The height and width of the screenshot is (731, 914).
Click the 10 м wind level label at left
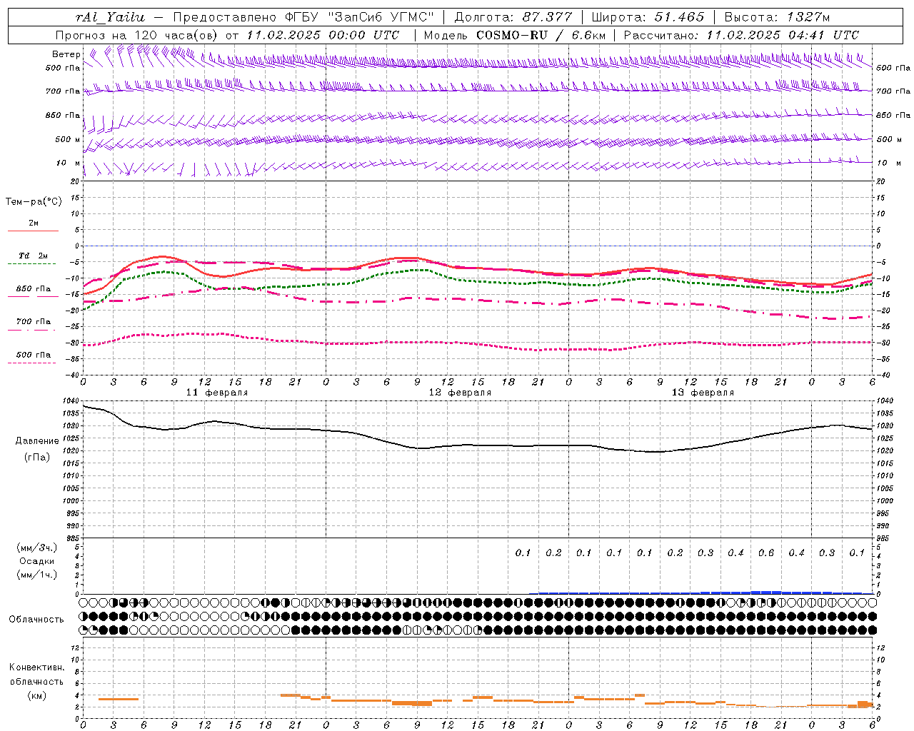tap(69, 163)
